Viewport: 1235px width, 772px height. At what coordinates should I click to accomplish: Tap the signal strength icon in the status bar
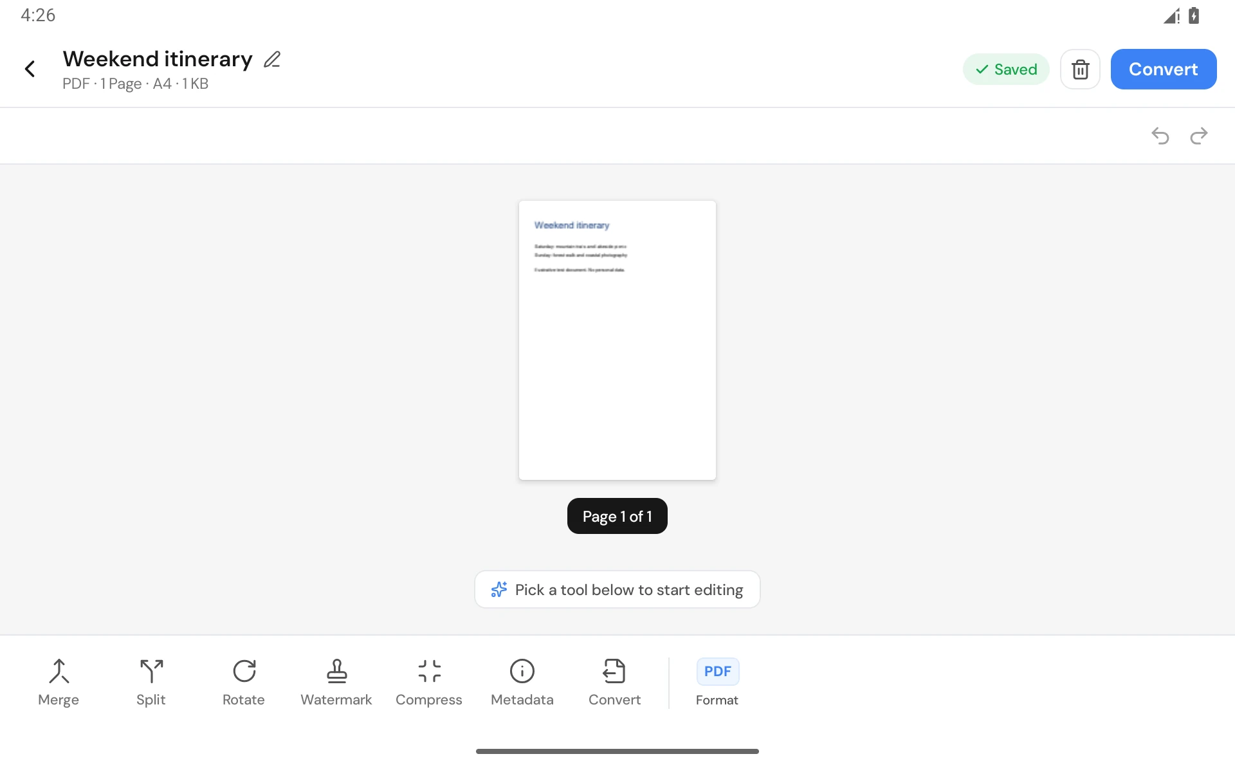[1171, 15]
